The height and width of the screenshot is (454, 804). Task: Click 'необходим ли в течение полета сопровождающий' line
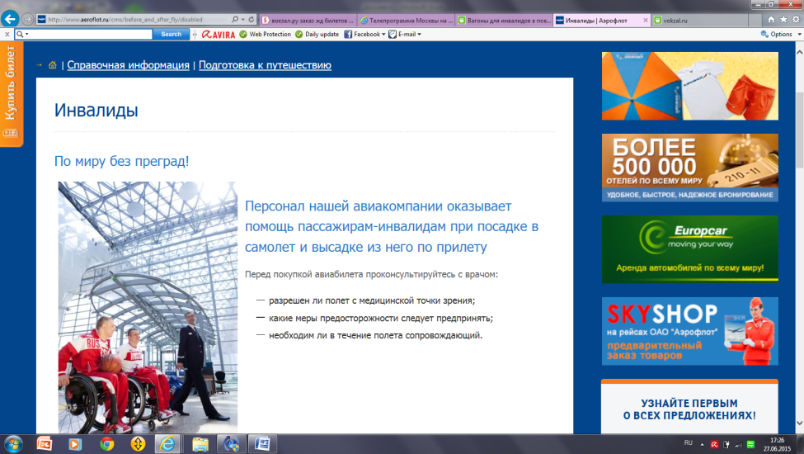point(375,335)
